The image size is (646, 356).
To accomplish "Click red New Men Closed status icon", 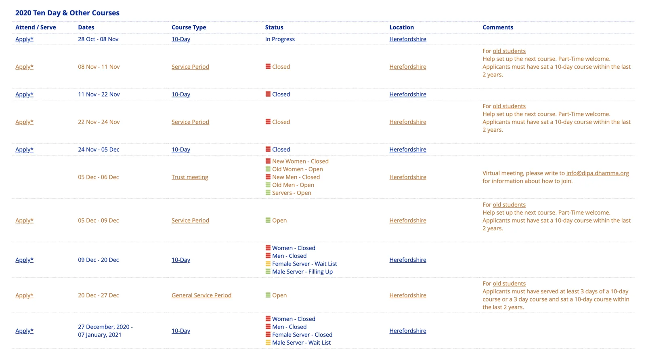I will point(268,177).
